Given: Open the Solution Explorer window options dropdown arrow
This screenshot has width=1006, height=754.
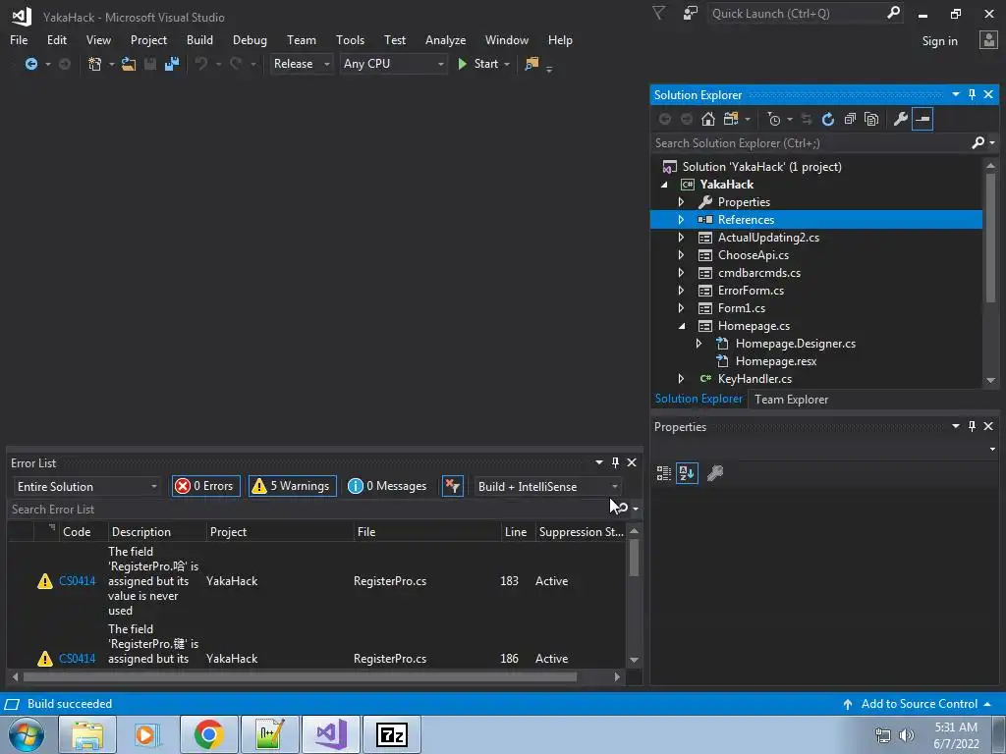Looking at the screenshot, I should [955, 95].
